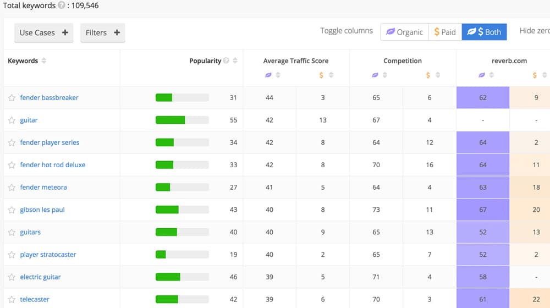Click the electric guitar popularity bar
The height and width of the screenshot is (308, 550).
click(182, 277)
